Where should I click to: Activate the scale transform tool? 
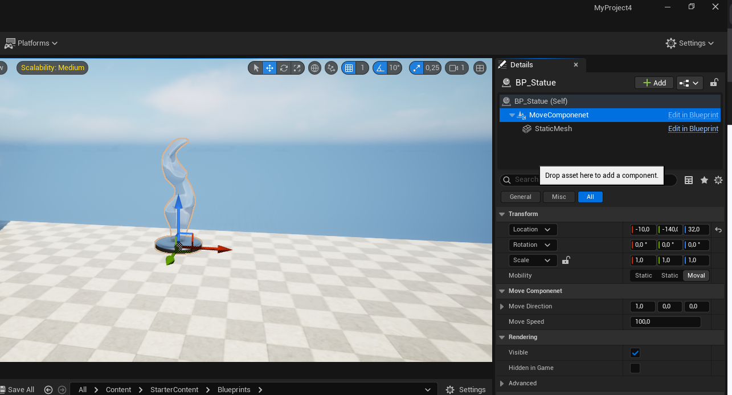point(297,68)
